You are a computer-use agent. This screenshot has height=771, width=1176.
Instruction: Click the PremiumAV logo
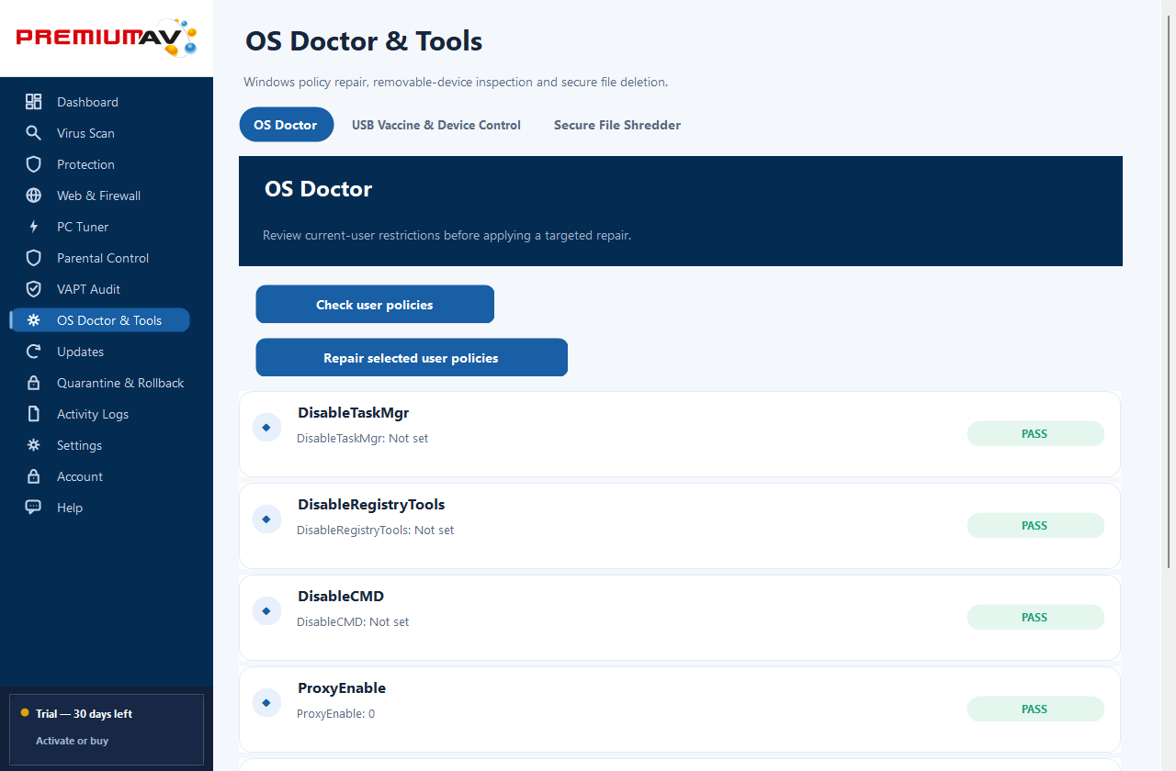point(107,38)
